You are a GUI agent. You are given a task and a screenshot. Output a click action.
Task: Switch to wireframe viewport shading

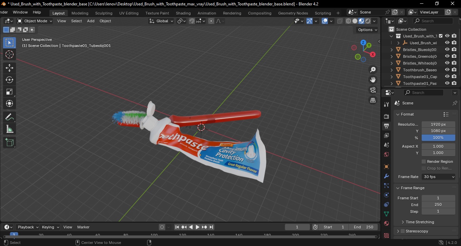point(348,21)
